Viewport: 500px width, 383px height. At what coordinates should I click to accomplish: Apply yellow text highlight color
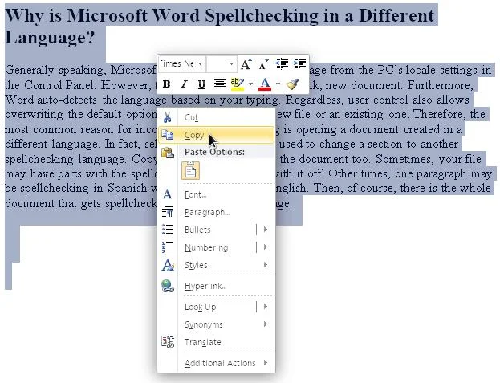[238, 84]
